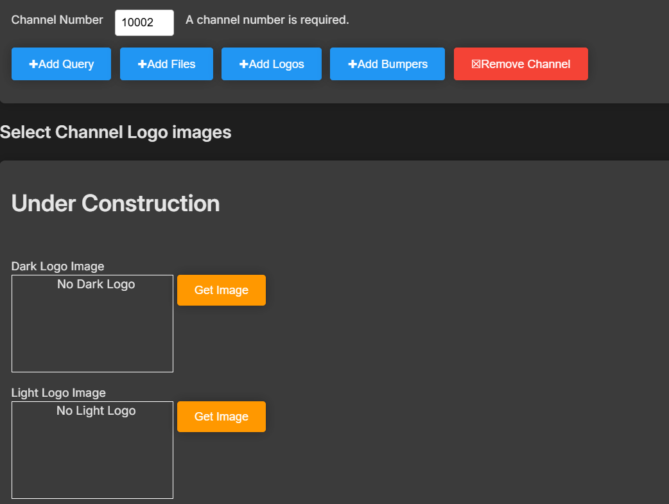This screenshot has width=669, height=504.
Task: Click the 'No Dark Logo' placeholder text
Action: pyautogui.click(x=96, y=284)
